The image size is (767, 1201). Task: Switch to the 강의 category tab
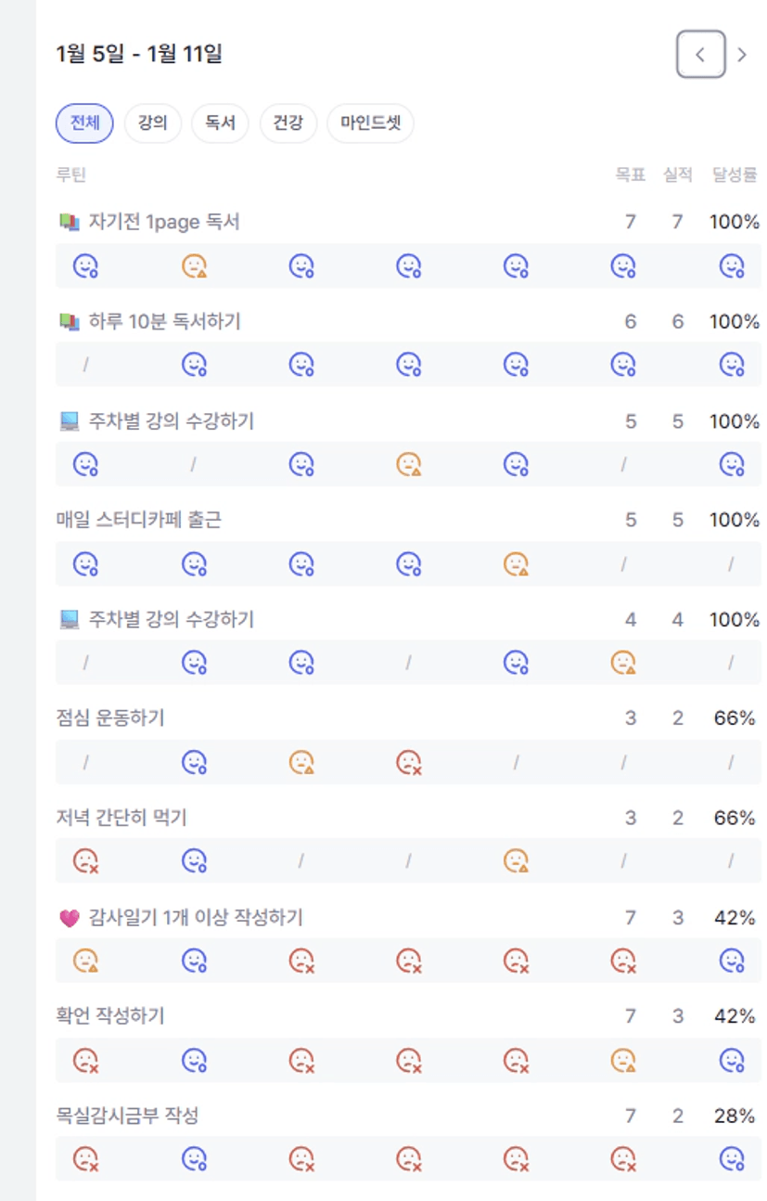click(x=153, y=123)
